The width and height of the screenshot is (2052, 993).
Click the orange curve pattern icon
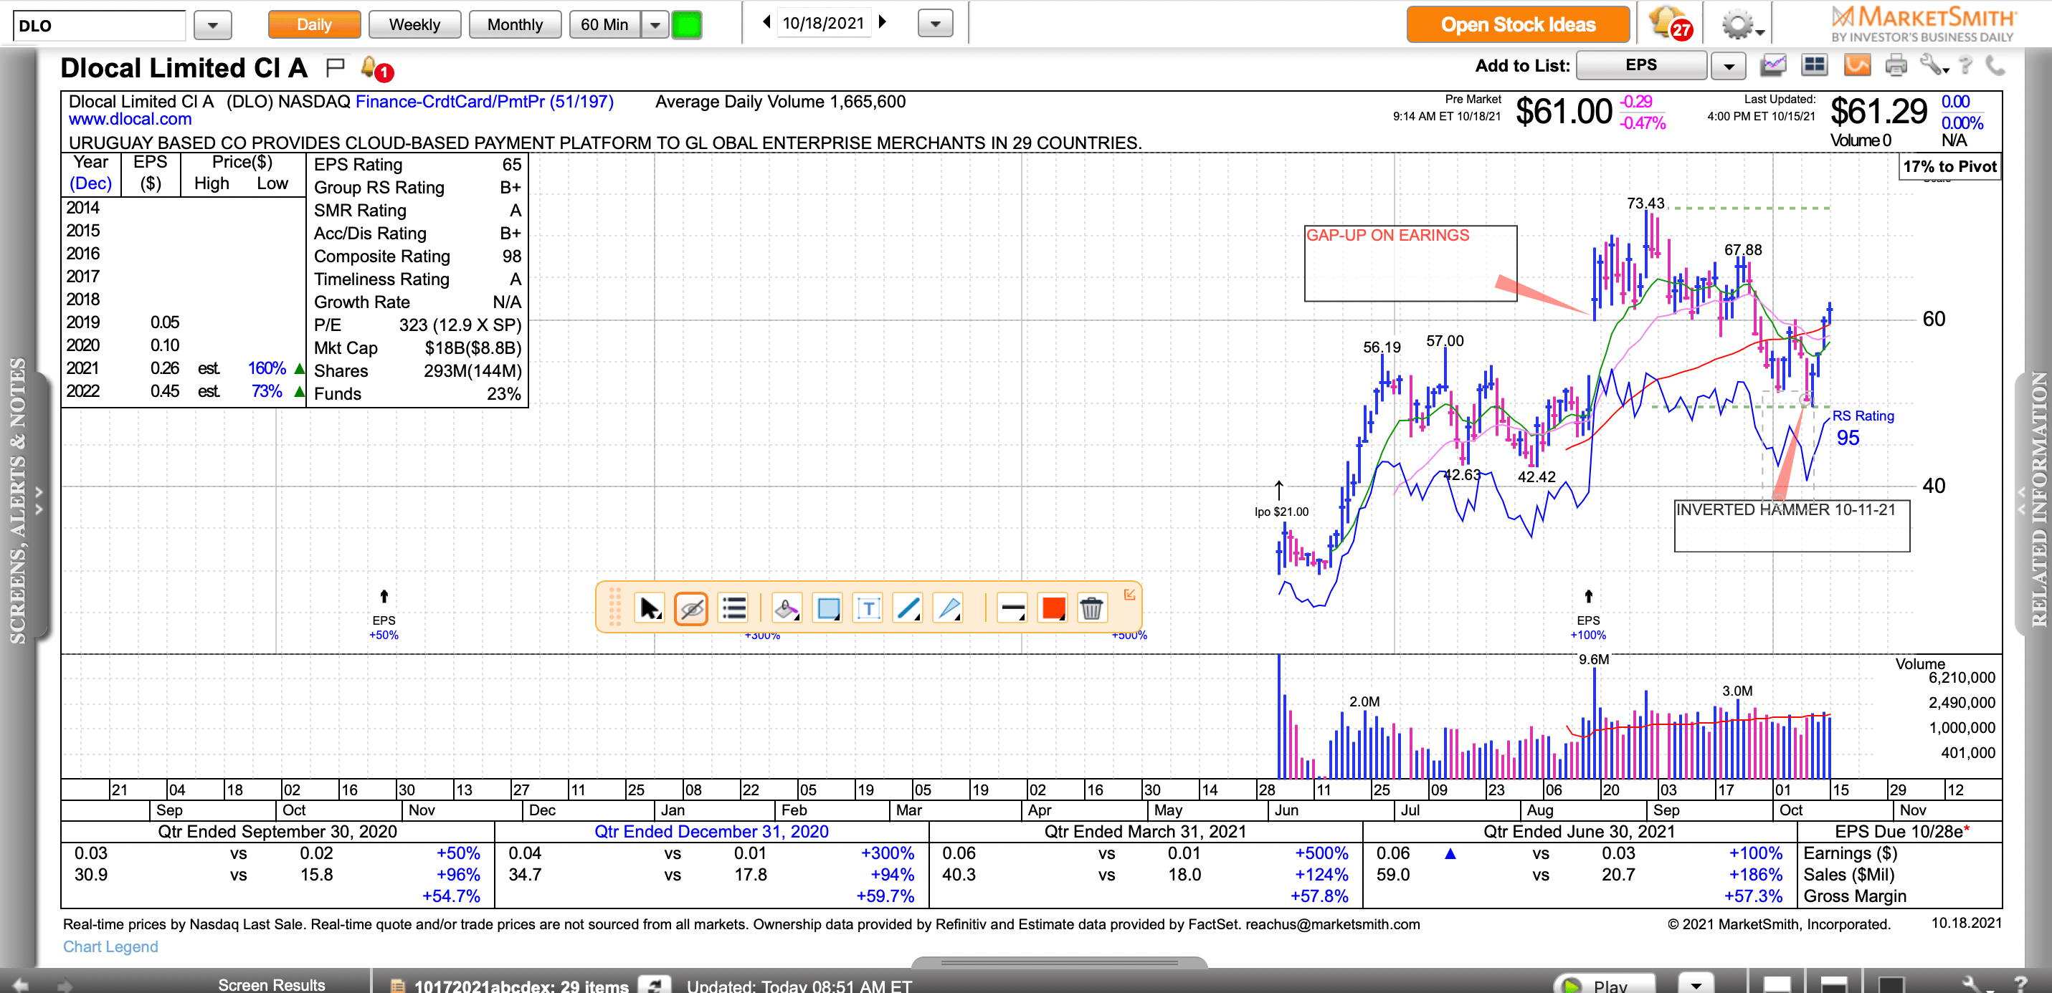[1857, 65]
